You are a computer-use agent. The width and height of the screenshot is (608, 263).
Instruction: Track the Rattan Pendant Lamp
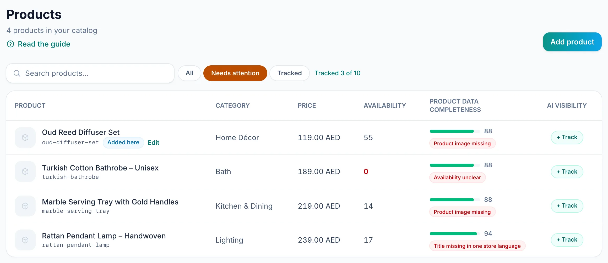point(567,240)
